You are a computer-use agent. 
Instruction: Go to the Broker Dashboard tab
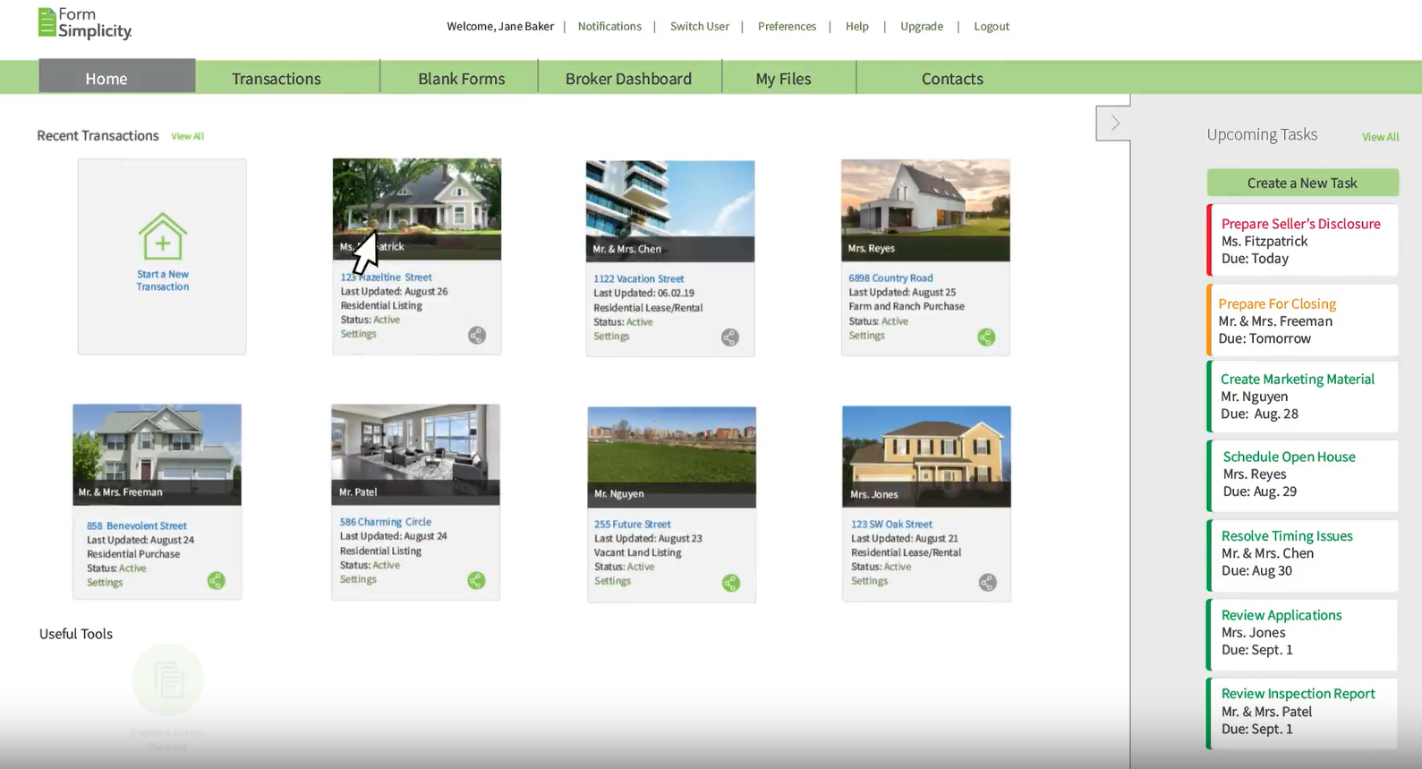[628, 79]
